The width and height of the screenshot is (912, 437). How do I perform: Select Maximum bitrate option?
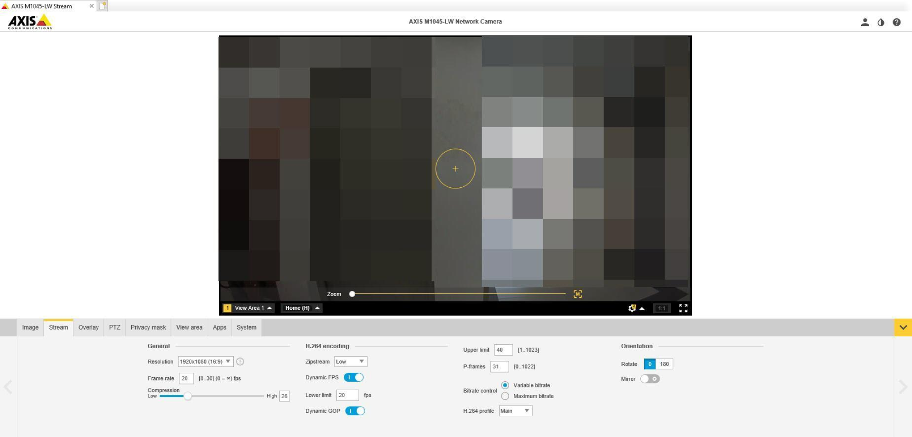pyautogui.click(x=505, y=396)
